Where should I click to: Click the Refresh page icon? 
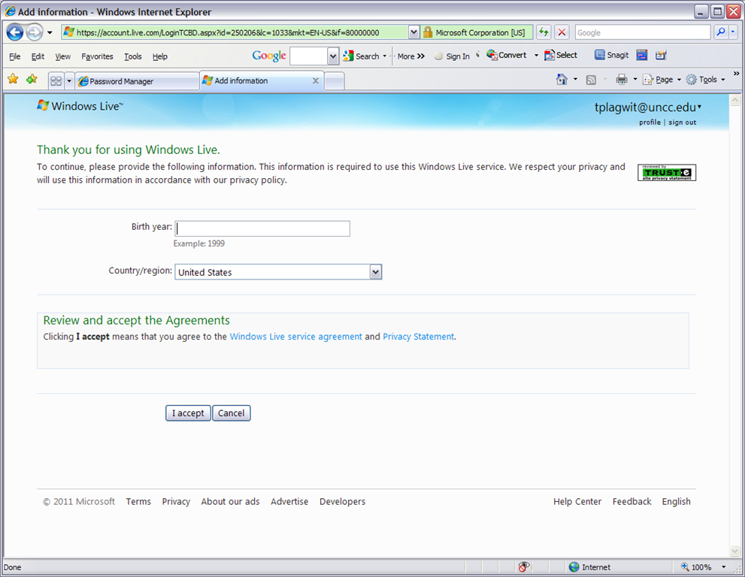click(x=544, y=32)
